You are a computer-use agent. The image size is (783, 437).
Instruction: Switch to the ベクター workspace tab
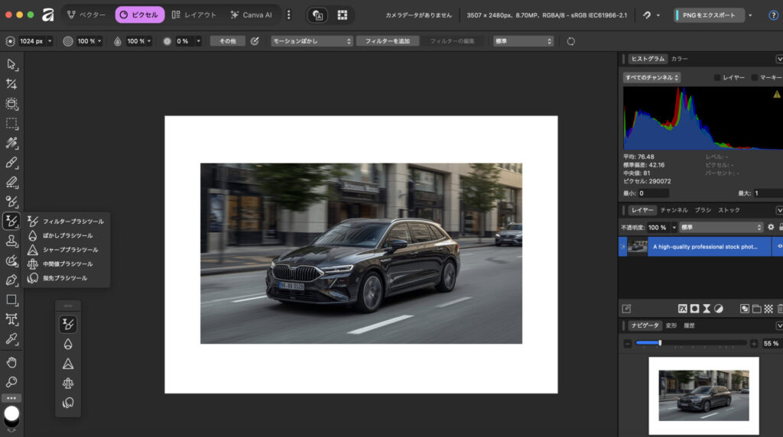click(x=86, y=15)
